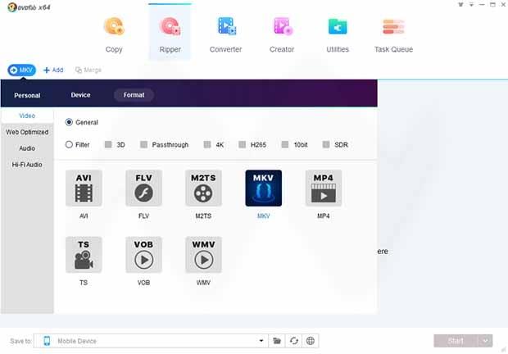Expand the Start button dropdown arrow

pyautogui.click(x=485, y=341)
